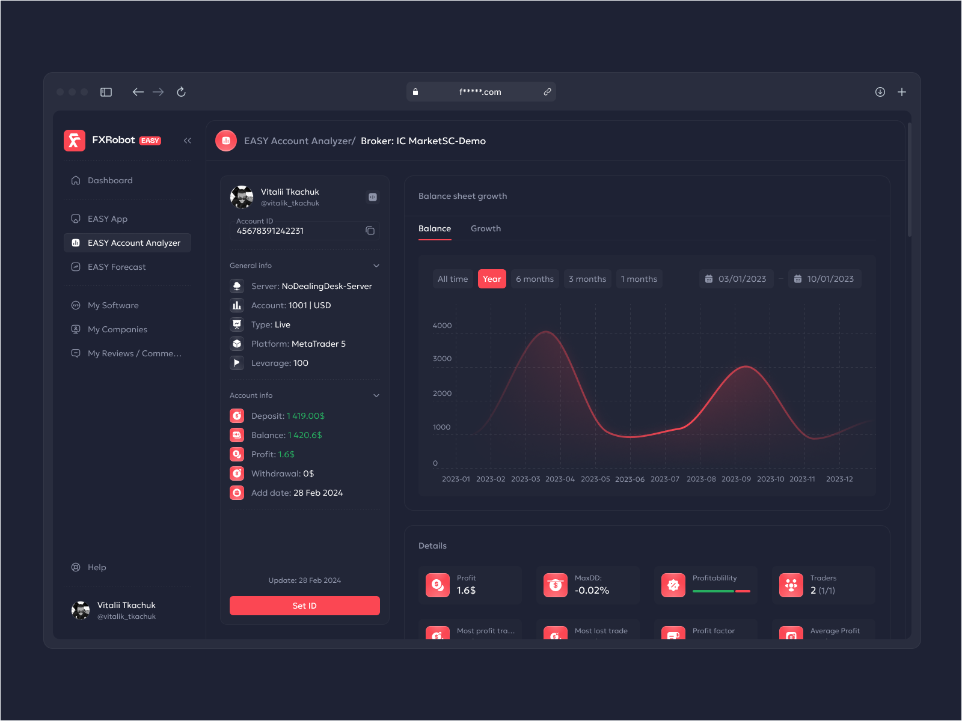
Task: Select the Dashboard home icon in sidebar
Action: tap(75, 180)
